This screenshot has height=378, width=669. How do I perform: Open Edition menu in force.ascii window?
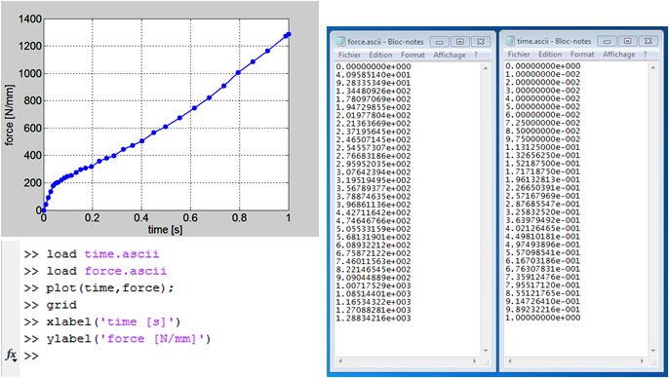[380, 55]
